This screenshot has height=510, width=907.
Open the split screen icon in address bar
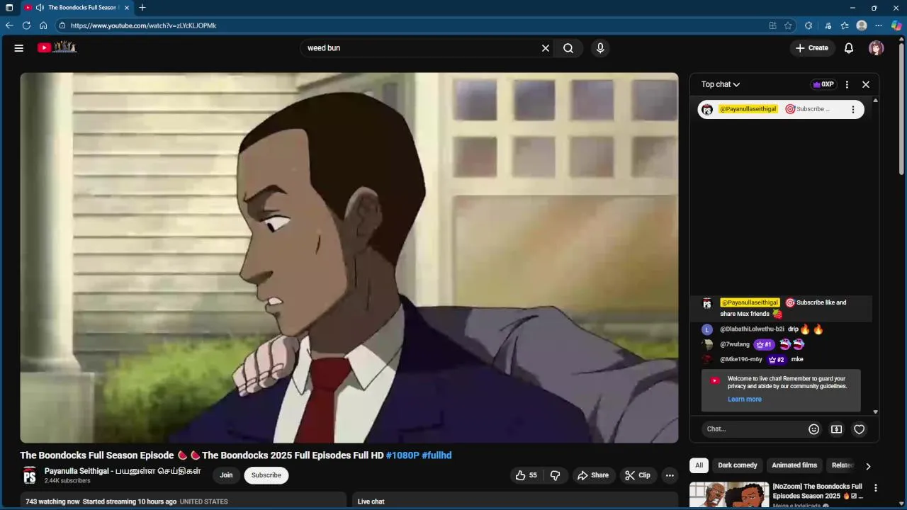pos(772,25)
